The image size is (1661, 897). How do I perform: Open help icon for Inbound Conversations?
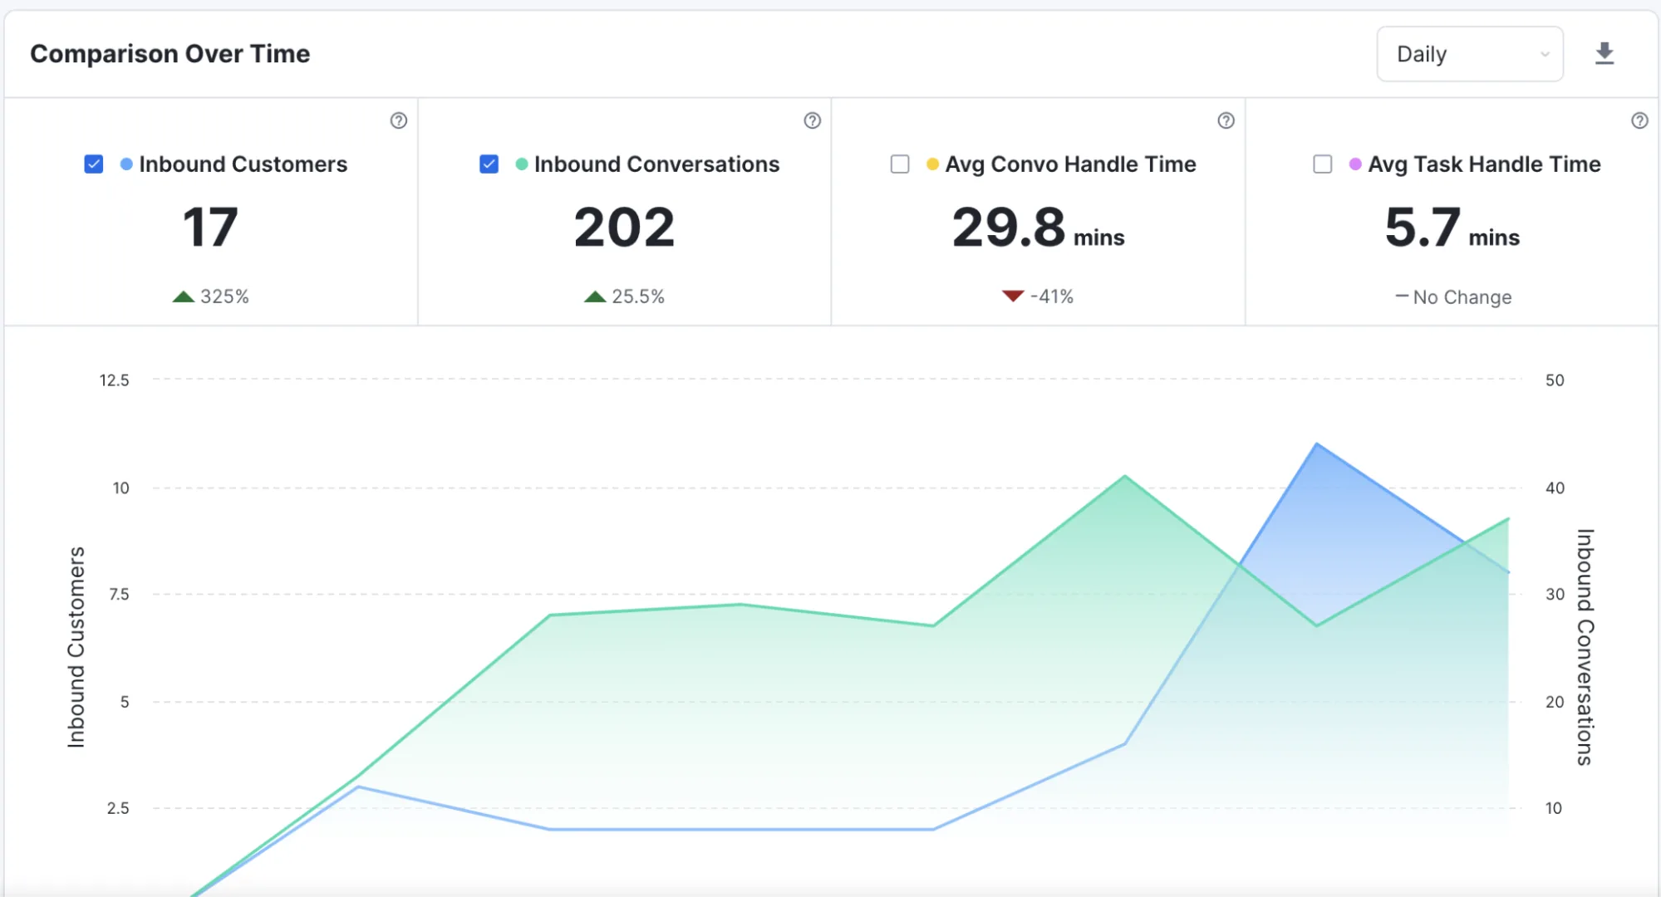pyautogui.click(x=813, y=120)
